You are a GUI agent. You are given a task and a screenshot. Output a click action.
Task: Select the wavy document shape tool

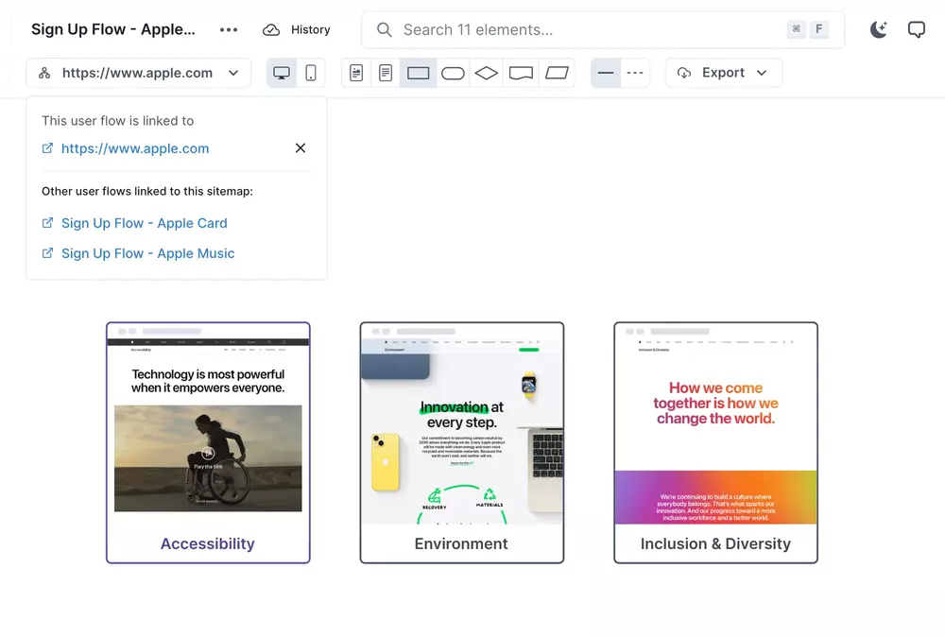pyautogui.click(x=521, y=73)
